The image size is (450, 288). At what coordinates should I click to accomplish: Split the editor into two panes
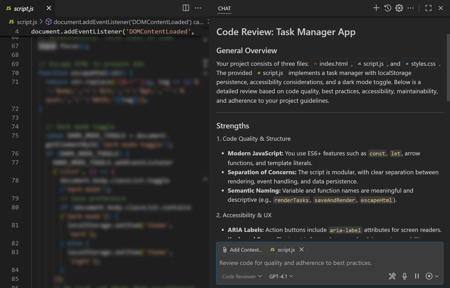coord(186,8)
